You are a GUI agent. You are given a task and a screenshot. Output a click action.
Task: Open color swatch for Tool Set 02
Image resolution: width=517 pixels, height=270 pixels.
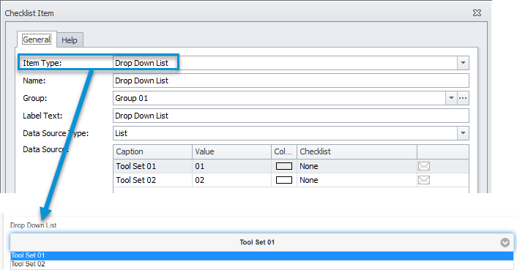[x=284, y=180]
